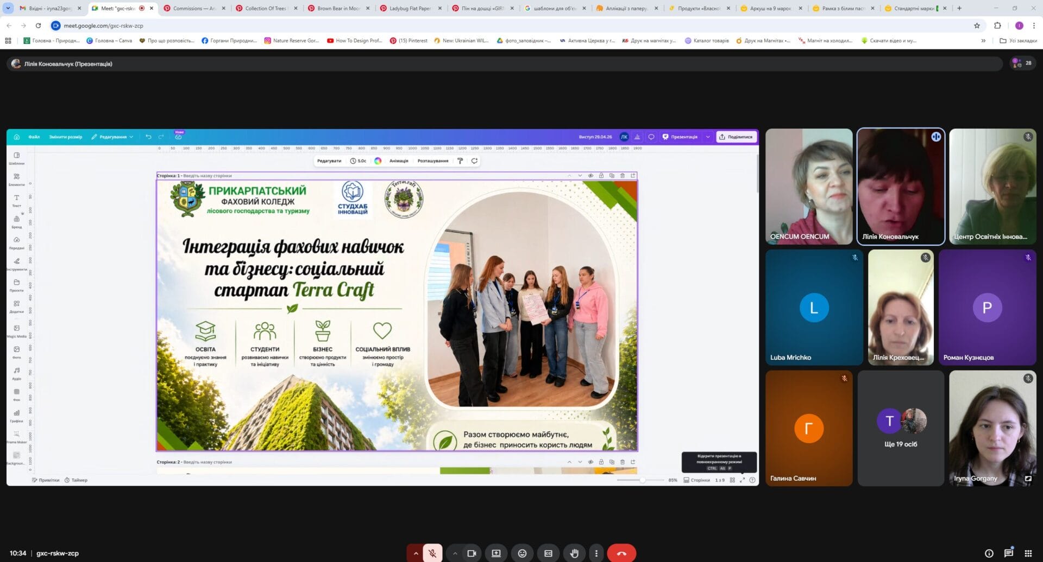Open the activities grid icon

pyautogui.click(x=1028, y=553)
